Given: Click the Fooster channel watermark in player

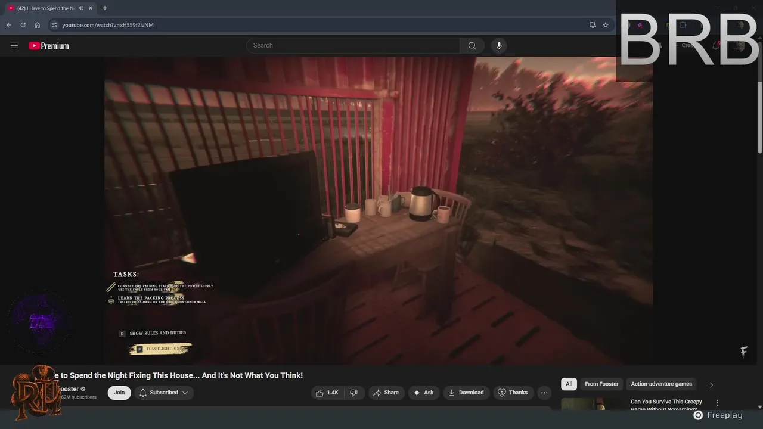Looking at the screenshot, I should pos(744,352).
